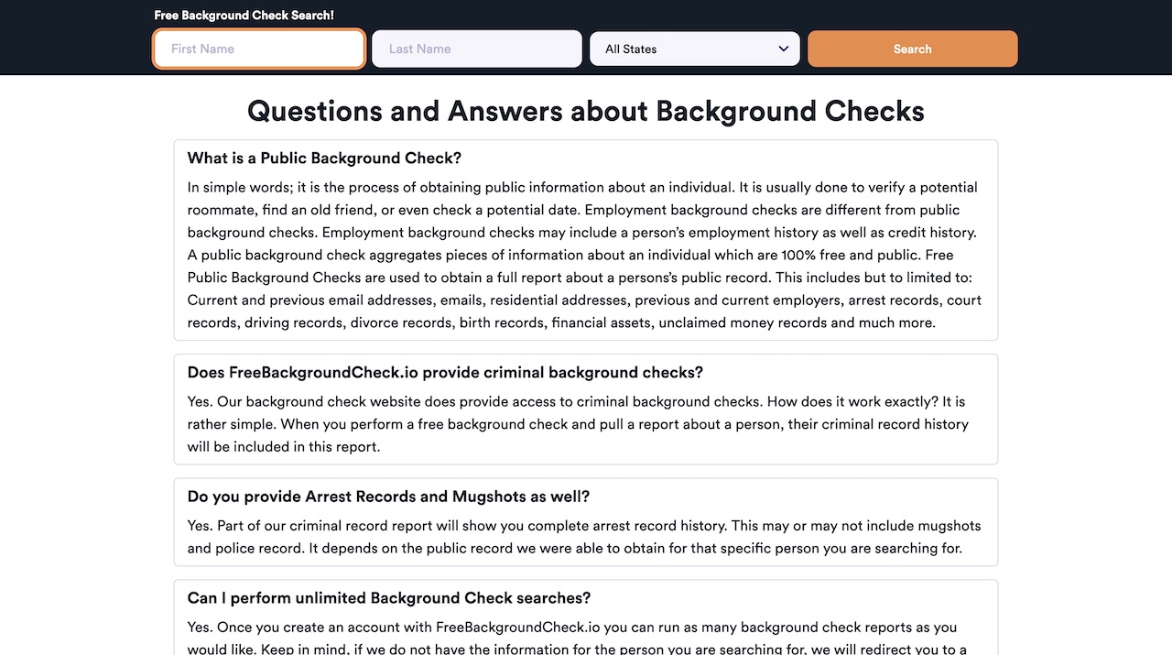The height and width of the screenshot is (655, 1172).
Task: Click the First Name input field
Action: click(259, 49)
